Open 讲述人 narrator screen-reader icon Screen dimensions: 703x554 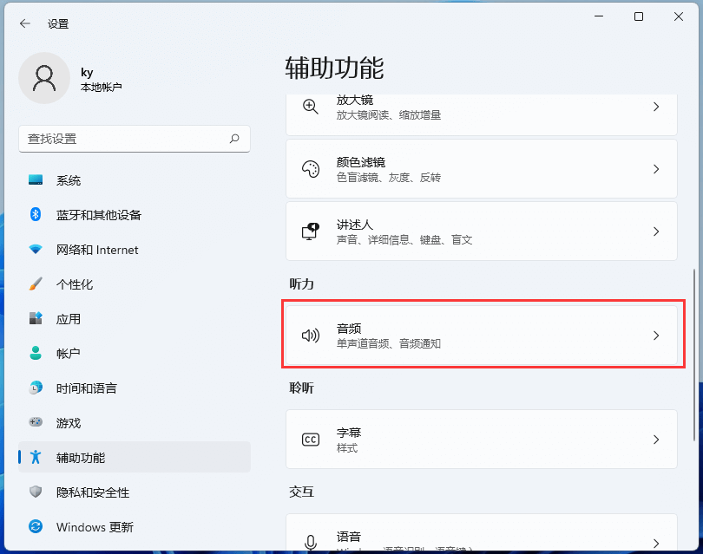point(310,231)
